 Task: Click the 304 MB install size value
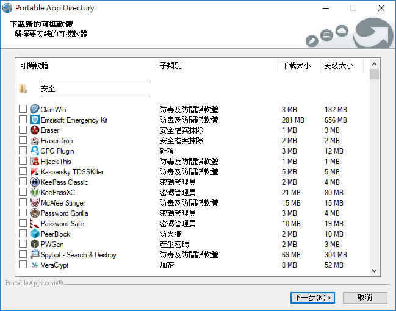pyautogui.click(x=336, y=255)
